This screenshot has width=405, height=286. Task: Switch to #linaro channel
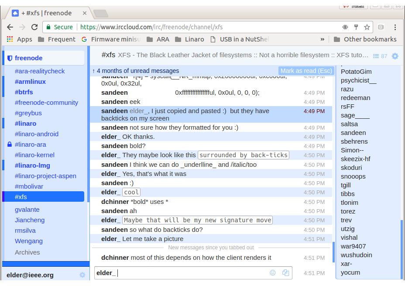[25, 124]
